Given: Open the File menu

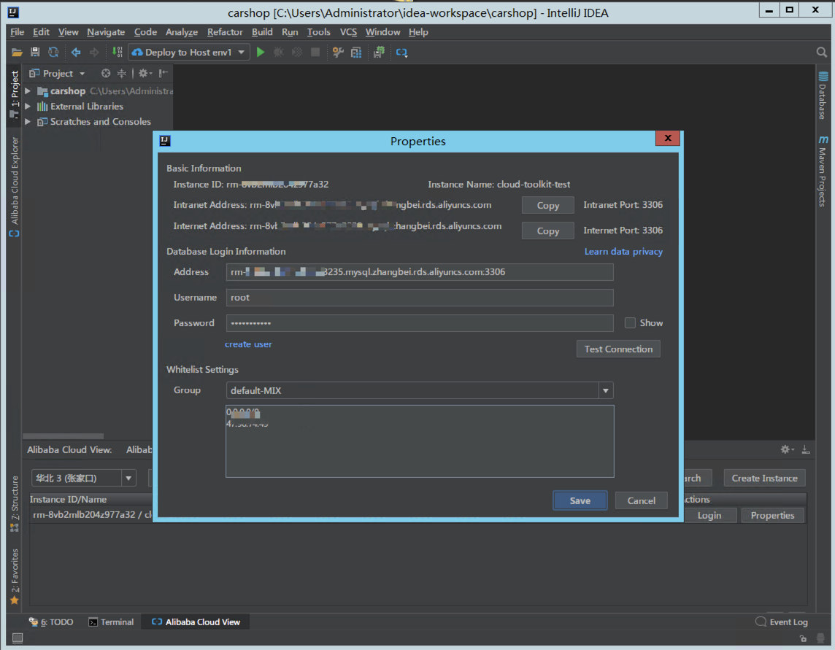Looking at the screenshot, I should tap(17, 32).
